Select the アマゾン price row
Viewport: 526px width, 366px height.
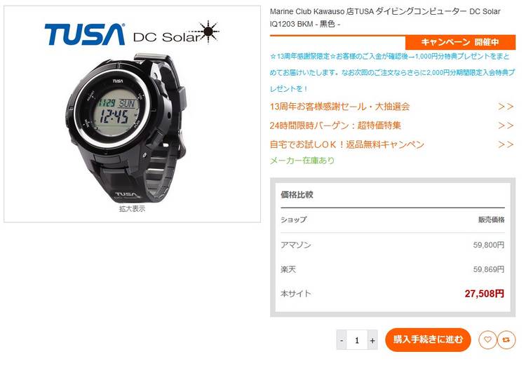click(x=393, y=245)
